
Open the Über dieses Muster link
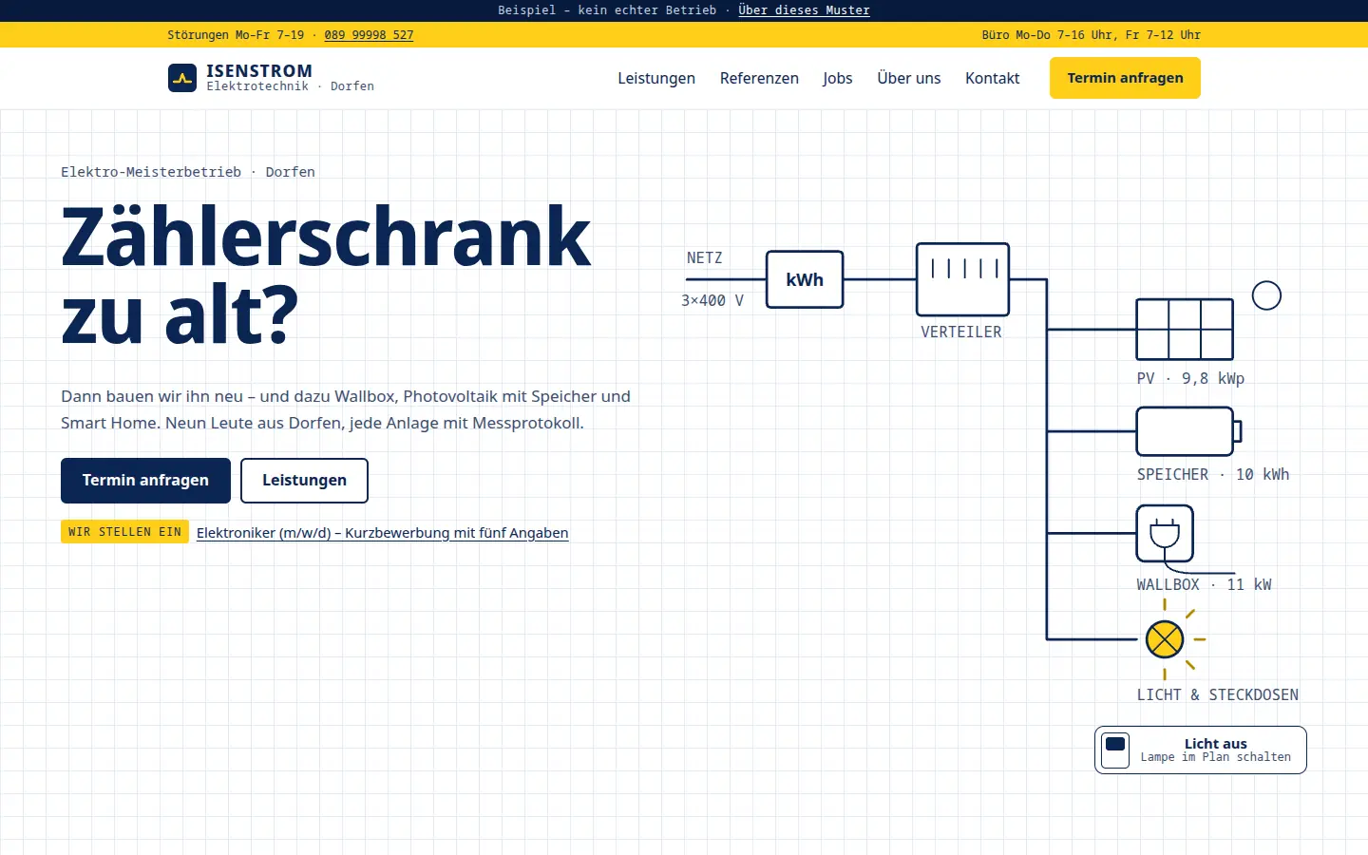pyautogui.click(x=804, y=10)
